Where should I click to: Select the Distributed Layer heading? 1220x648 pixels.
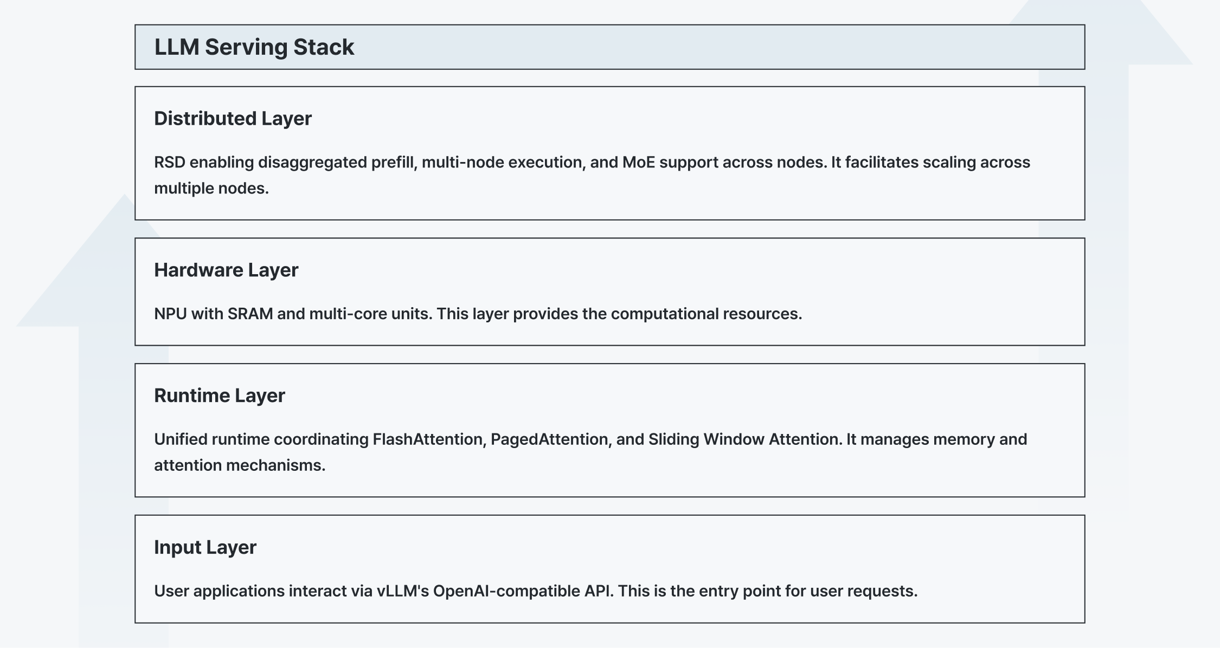coord(233,119)
